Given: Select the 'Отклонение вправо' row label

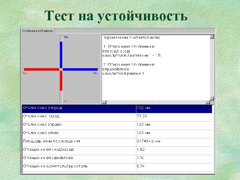Looking at the screenshot, I should pos(42,124).
